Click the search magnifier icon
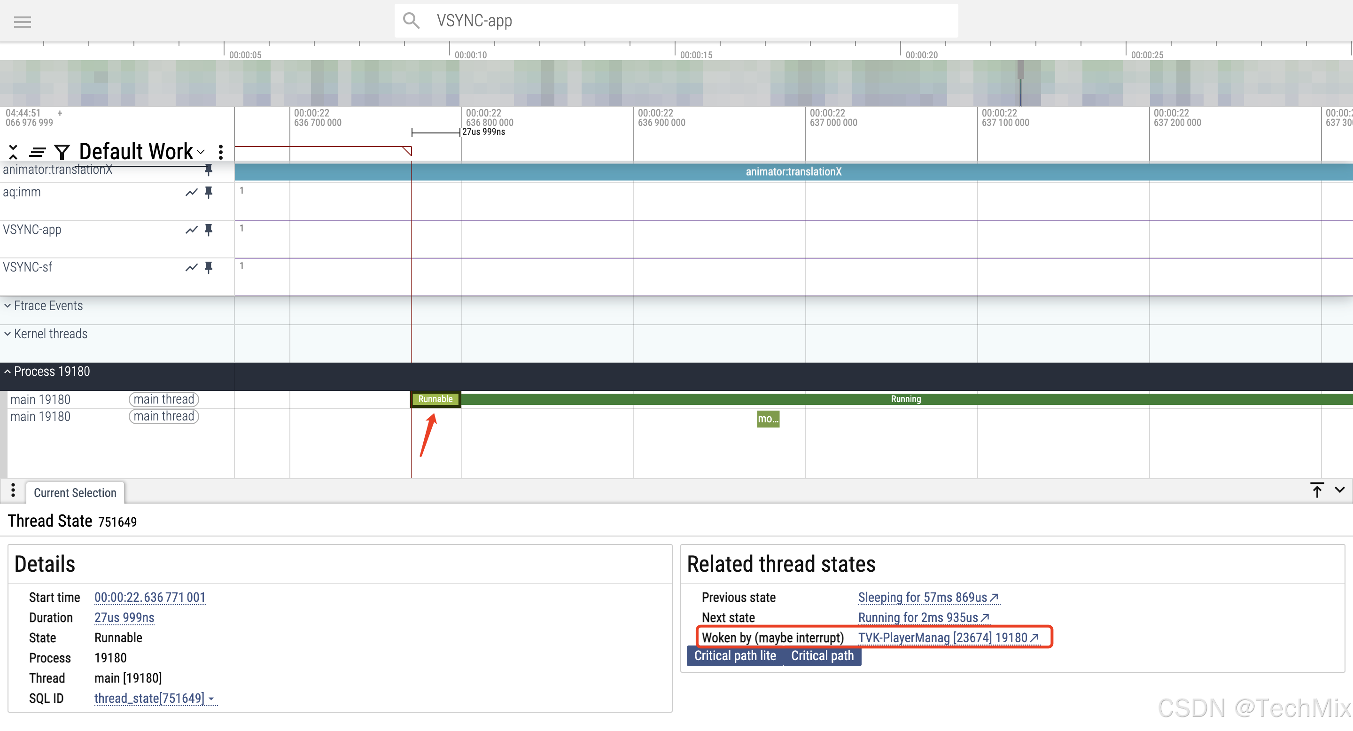This screenshot has height=731, width=1353. pyautogui.click(x=411, y=21)
